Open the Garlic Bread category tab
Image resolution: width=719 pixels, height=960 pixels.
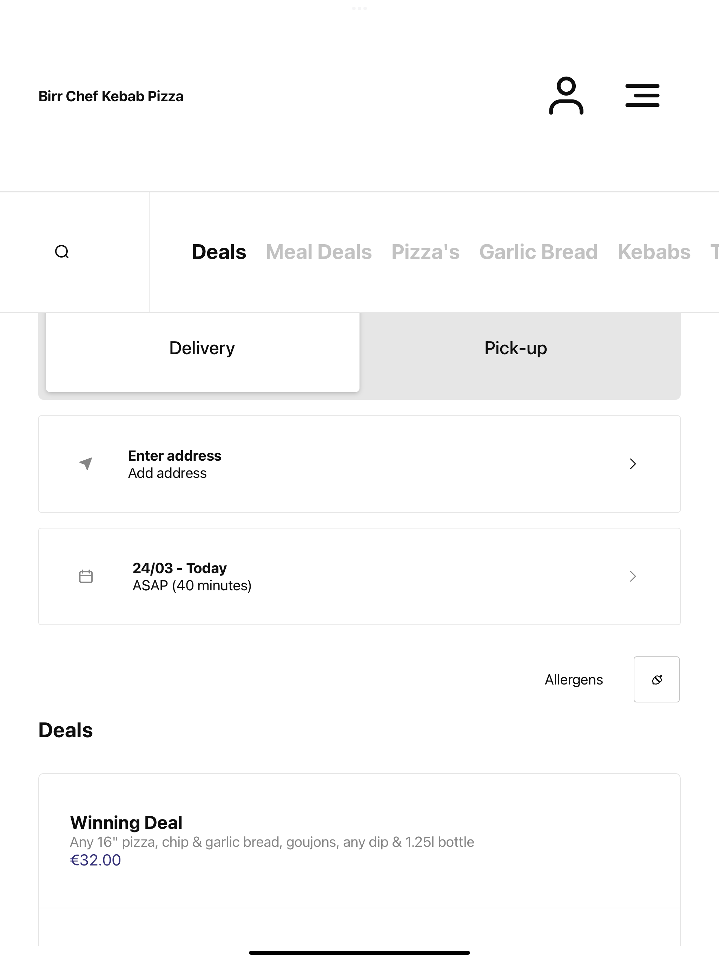coord(539,252)
